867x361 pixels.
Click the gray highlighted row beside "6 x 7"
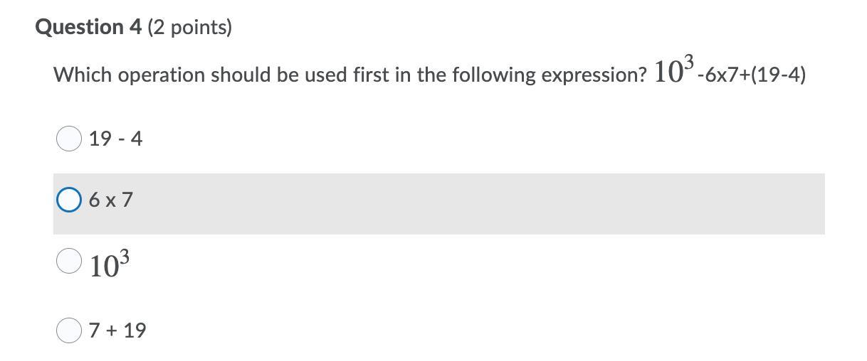(x=439, y=204)
